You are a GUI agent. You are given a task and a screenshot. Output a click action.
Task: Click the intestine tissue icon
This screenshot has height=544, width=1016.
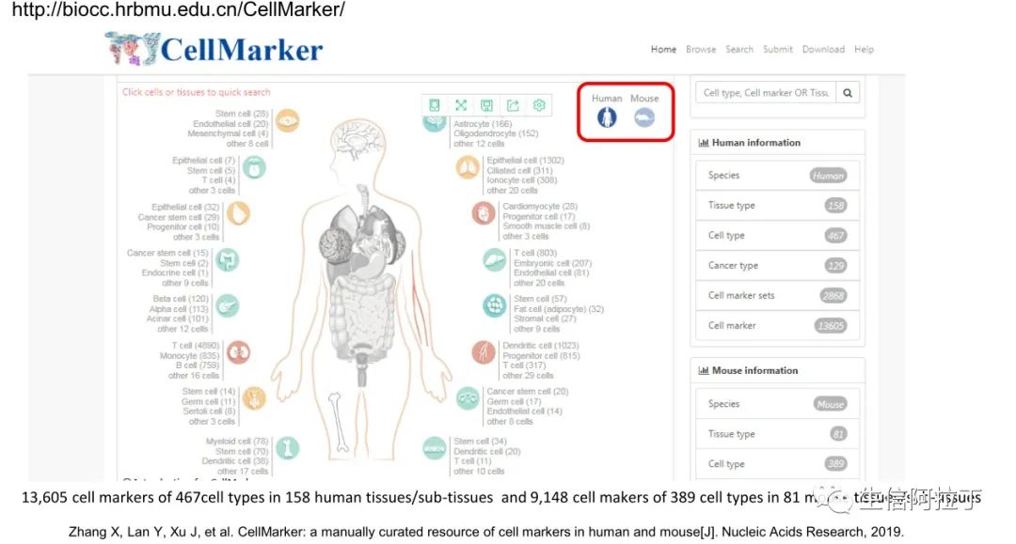click(x=228, y=260)
